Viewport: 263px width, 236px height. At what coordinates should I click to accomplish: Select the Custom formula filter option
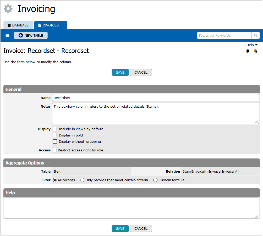click(155, 180)
